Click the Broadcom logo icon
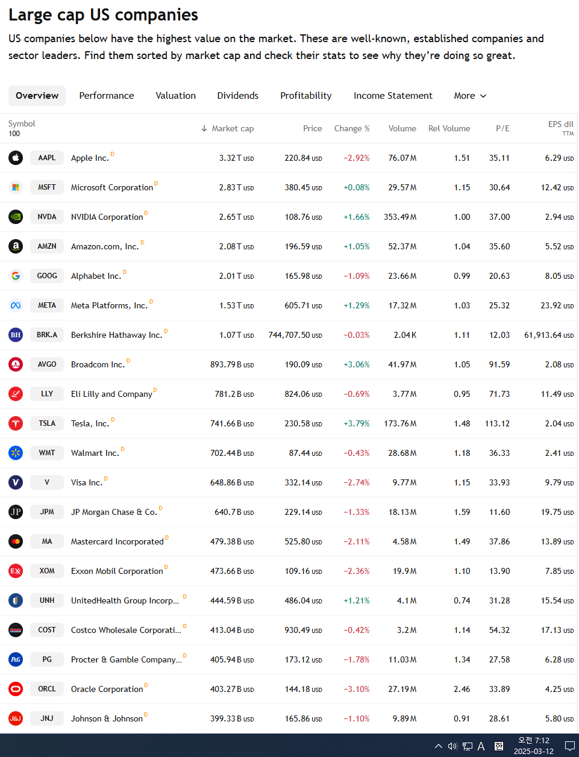 [16, 364]
